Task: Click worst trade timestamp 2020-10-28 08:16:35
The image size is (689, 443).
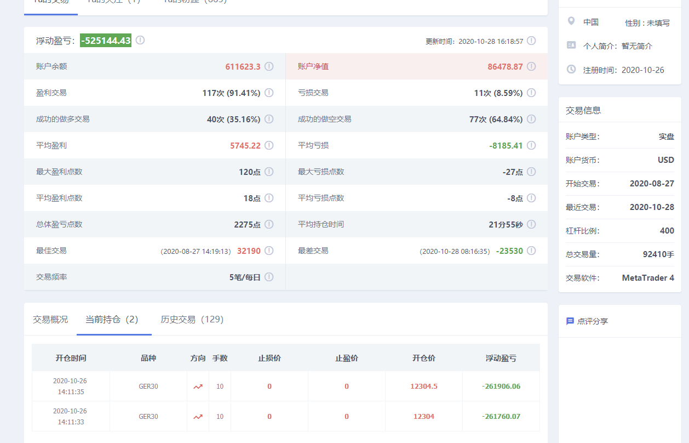Action: point(455,251)
